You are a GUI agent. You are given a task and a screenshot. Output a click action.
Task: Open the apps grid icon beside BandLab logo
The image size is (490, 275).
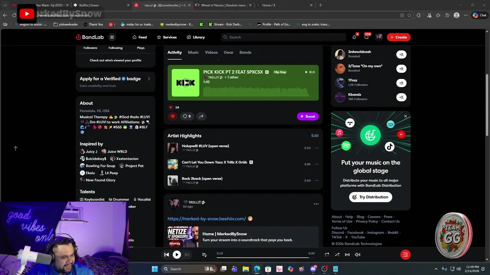coord(112,37)
